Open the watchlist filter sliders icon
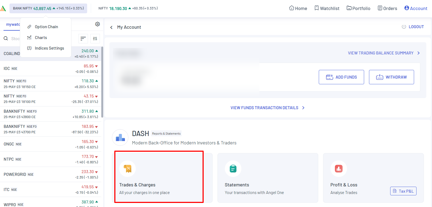The height and width of the screenshot is (207, 432). pyautogui.click(x=95, y=38)
